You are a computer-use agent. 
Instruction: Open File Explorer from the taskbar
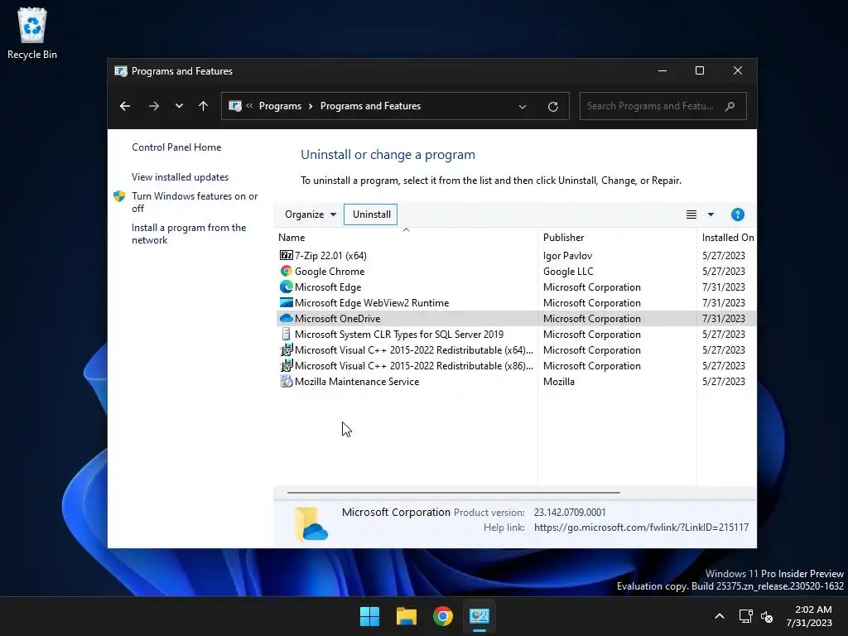406,616
